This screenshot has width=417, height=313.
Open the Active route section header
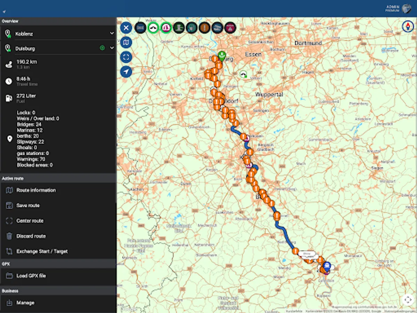click(x=58, y=178)
